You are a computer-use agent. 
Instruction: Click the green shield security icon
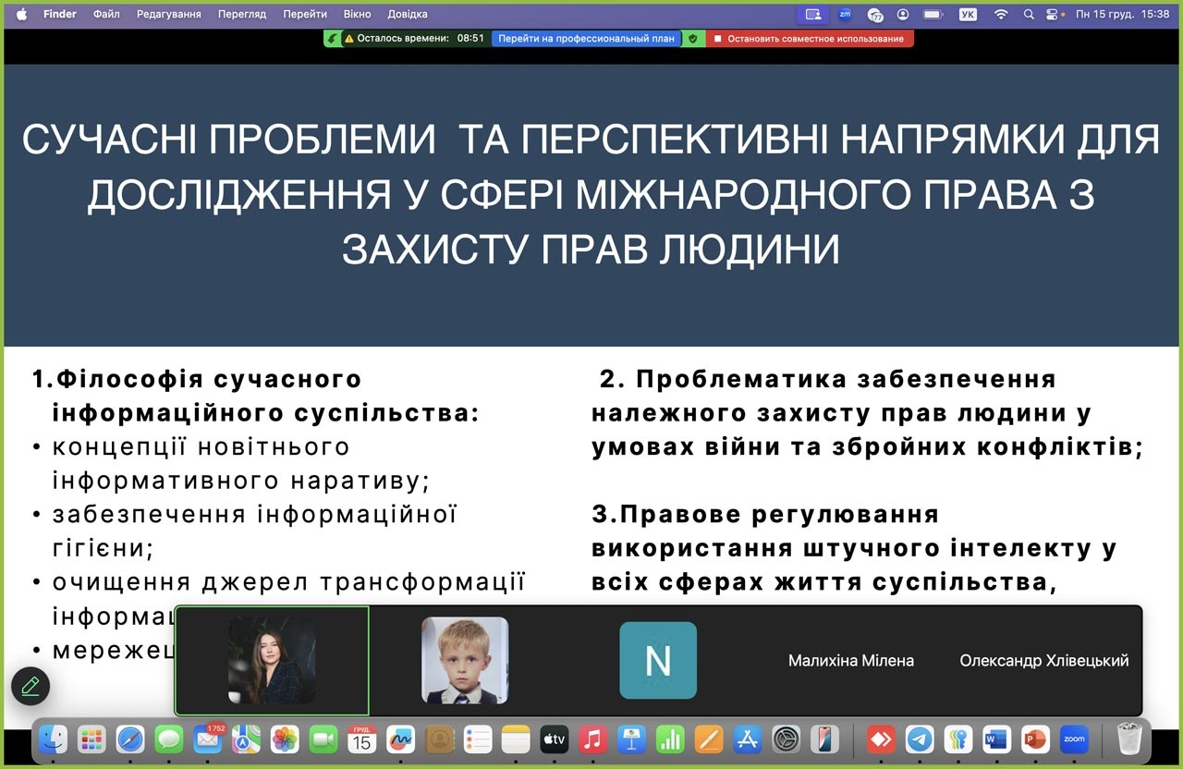click(x=694, y=39)
